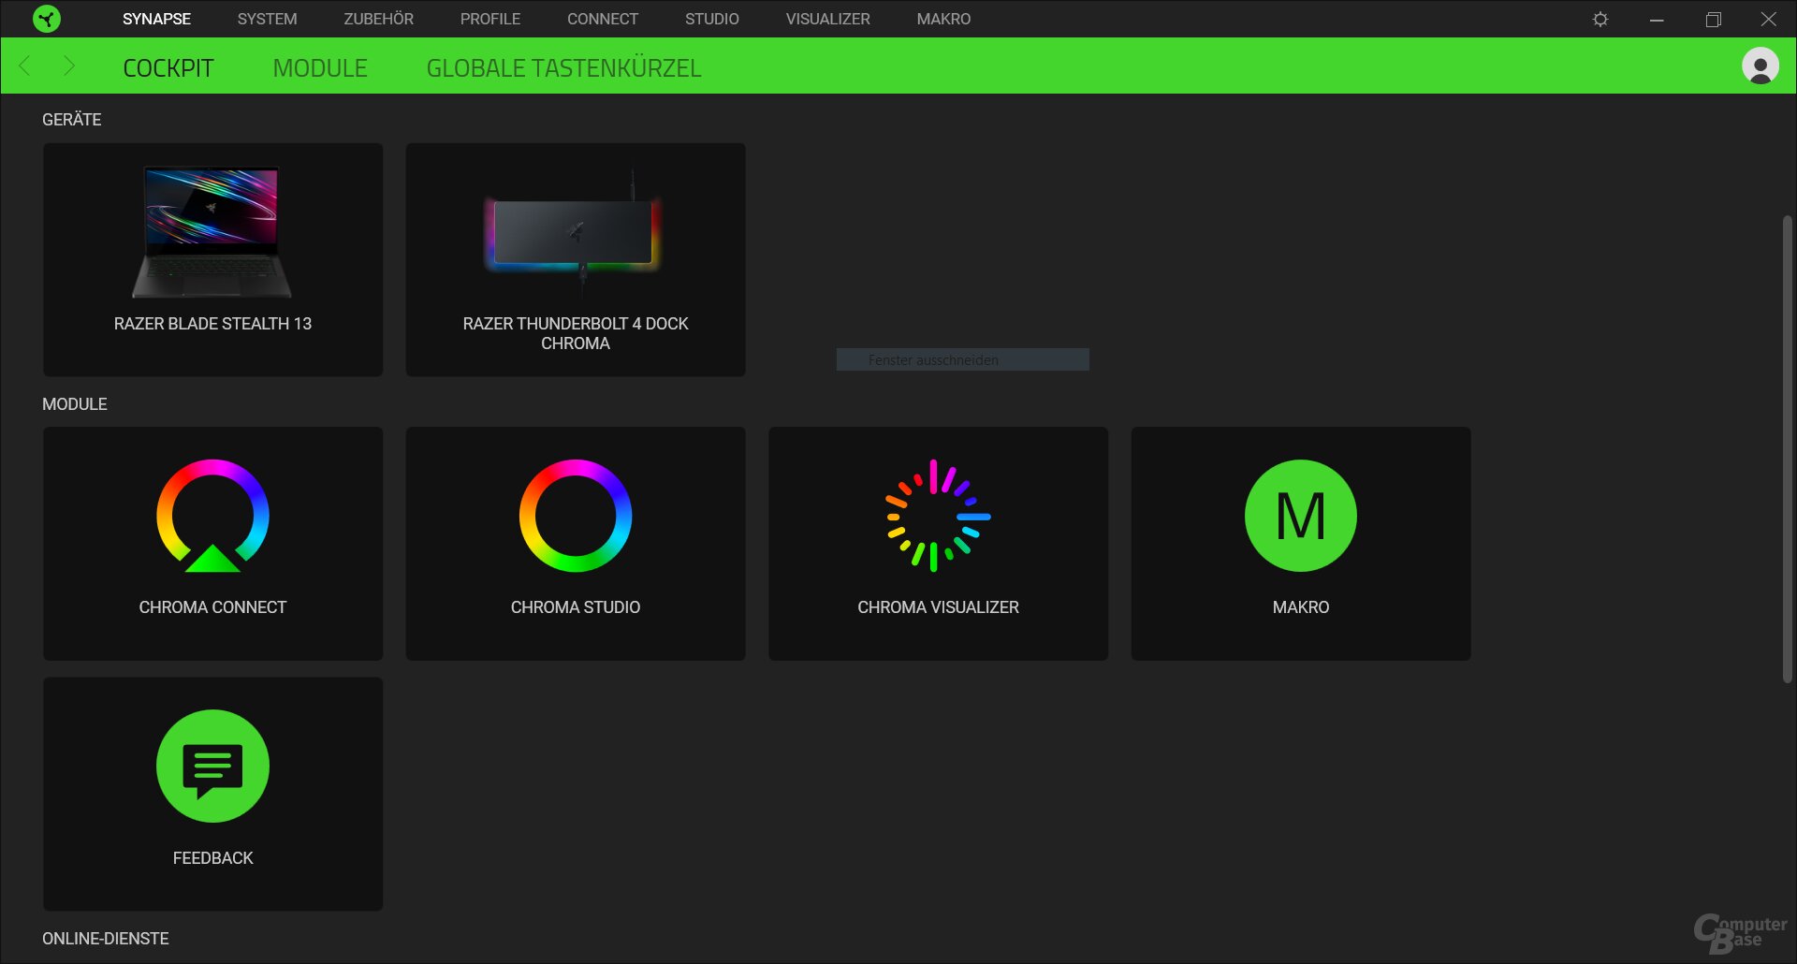Viewport: 1797px width, 964px height.
Task: Maximize the Synapse window
Action: tap(1713, 19)
